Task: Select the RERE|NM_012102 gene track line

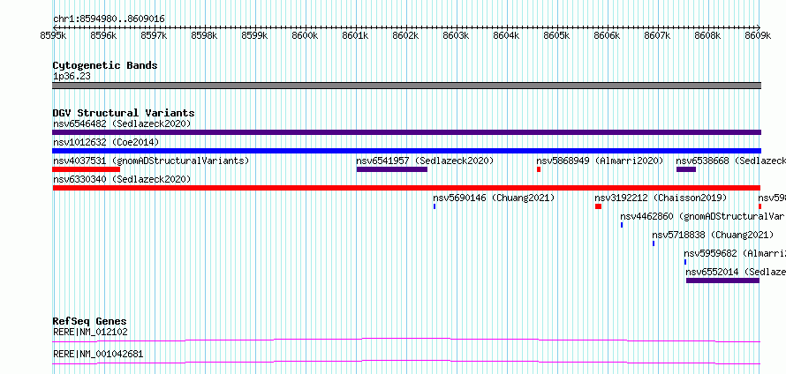Action: point(406,340)
